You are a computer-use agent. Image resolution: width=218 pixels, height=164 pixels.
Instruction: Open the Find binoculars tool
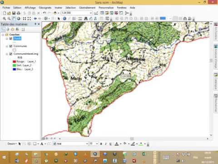pos(86,19)
